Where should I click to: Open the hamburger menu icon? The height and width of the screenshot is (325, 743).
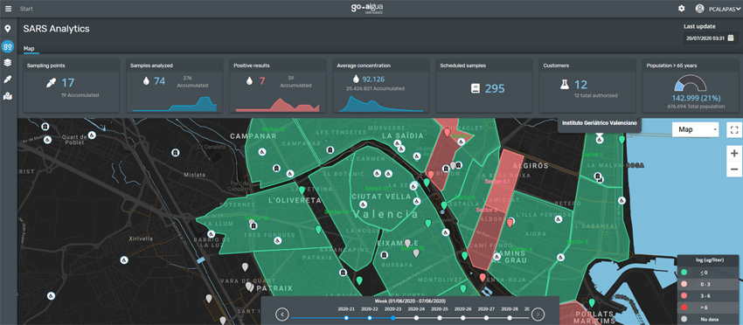click(x=8, y=9)
